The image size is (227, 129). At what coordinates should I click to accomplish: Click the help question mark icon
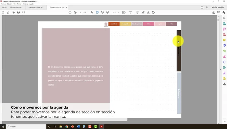[202, 7]
